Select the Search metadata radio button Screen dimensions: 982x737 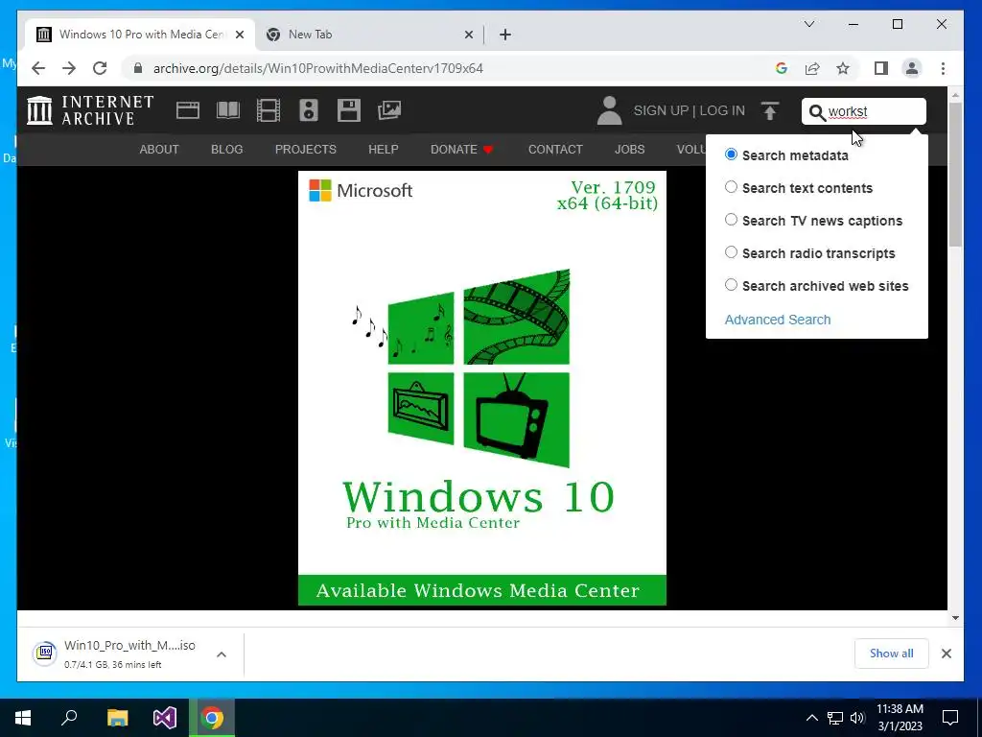pos(731,155)
